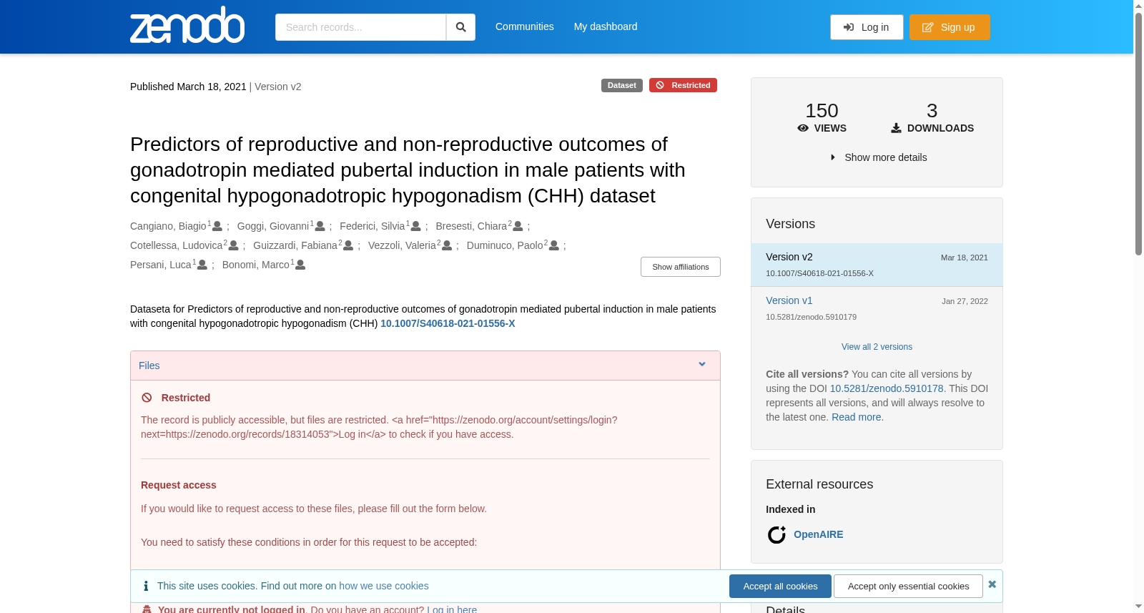Screen dimensions: 1144x613
Task: Click the person icon beside Cangiano, Biagio
Action: [217, 226]
